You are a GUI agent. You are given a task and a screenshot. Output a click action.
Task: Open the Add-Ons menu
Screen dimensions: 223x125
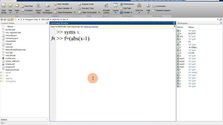[139, 8]
